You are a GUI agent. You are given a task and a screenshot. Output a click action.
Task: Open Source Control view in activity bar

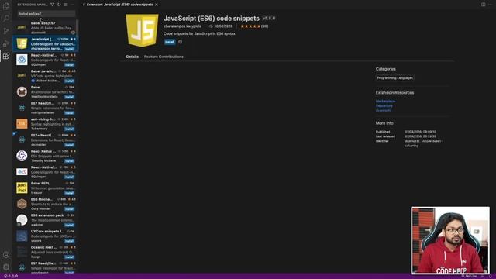coord(6,31)
